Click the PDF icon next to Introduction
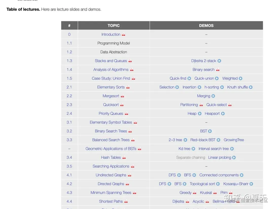 pyautogui.click(x=124, y=34)
